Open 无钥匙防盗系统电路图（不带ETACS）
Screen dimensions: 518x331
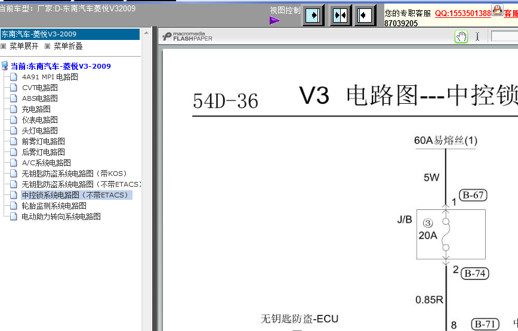[81, 184]
